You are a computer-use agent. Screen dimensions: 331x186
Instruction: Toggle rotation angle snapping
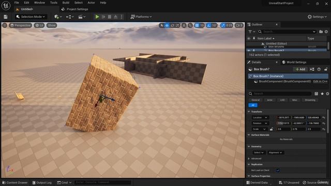tap(208, 25)
